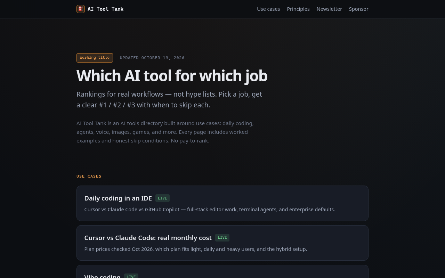
Task: Open Cursor vs Claude Code monthly cost card
Action: (222, 243)
